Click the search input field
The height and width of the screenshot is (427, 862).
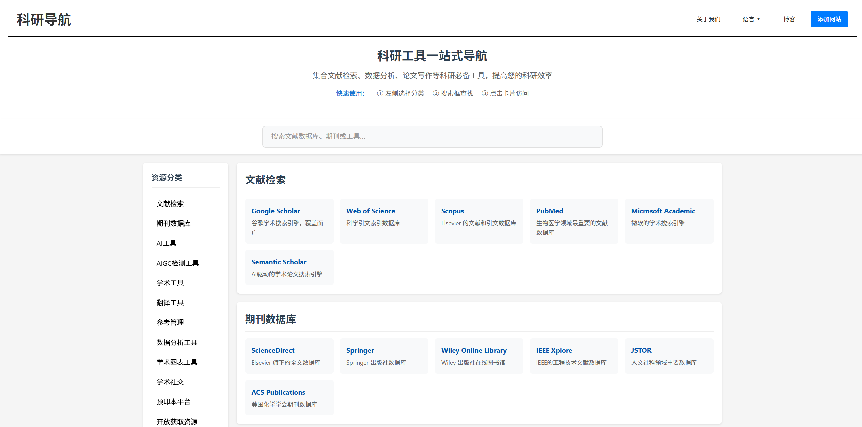coord(432,136)
